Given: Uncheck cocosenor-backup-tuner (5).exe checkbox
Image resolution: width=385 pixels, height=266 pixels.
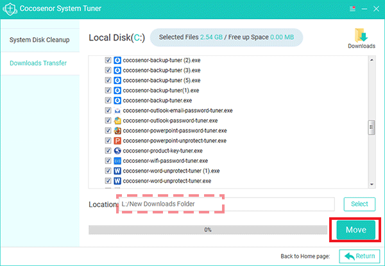Looking at the screenshot, I should pyautogui.click(x=108, y=80).
